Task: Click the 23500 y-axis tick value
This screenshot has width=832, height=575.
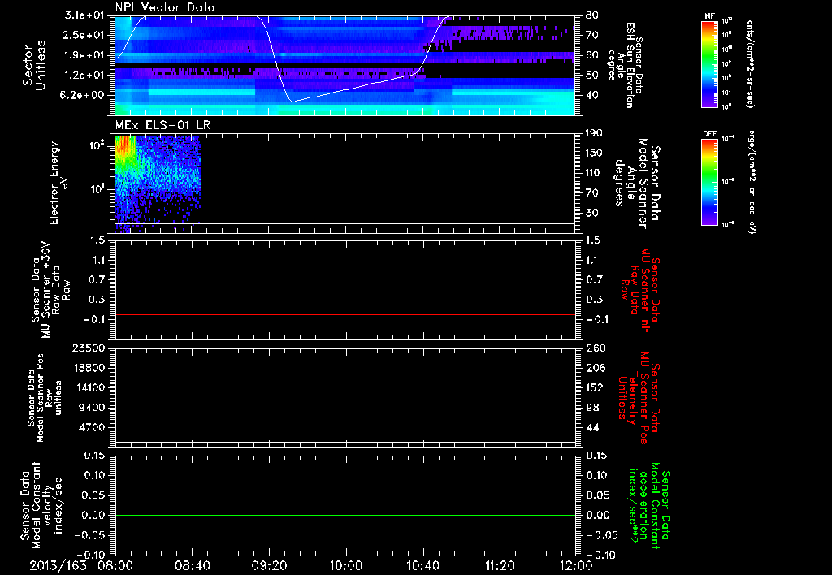Action: (89, 348)
